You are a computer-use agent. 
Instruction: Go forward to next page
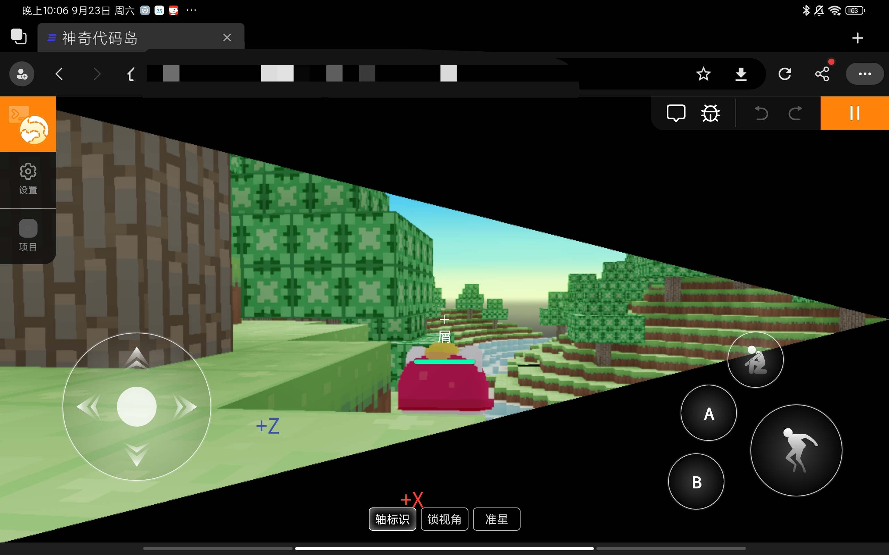click(x=97, y=74)
